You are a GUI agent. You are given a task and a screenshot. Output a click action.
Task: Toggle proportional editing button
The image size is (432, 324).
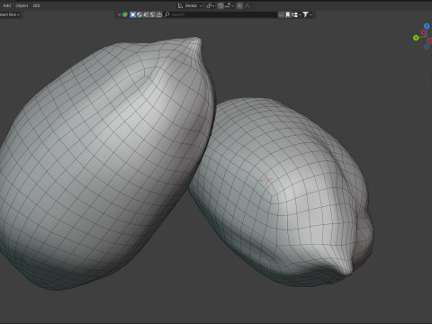coord(239,5)
